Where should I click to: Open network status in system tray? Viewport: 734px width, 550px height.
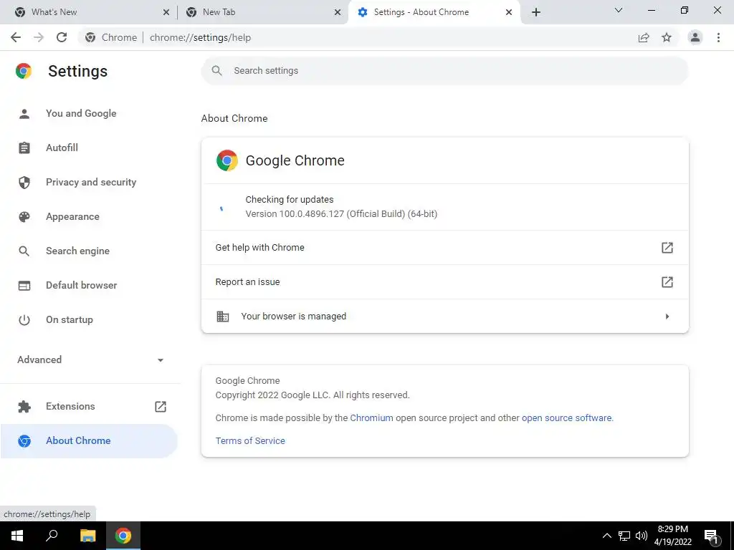pos(624,536)
